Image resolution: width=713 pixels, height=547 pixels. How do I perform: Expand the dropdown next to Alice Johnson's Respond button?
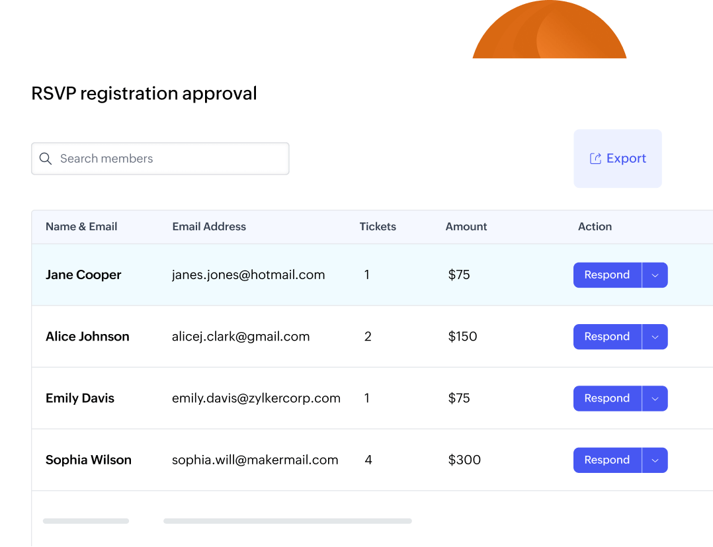point(655,337)
